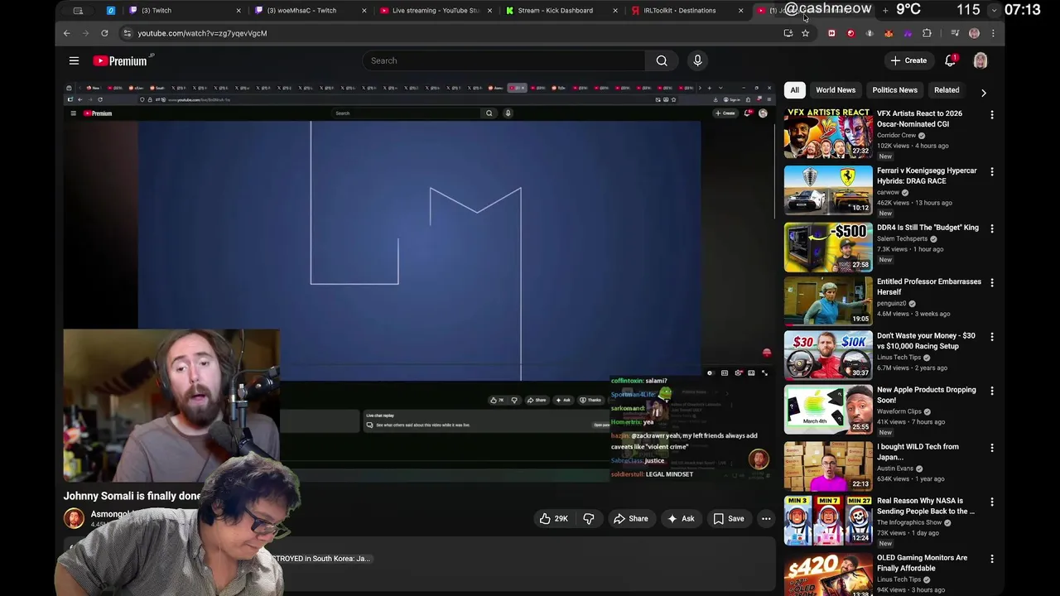Open the notifications bell
1060x596 pixels.
(x=951, y=60)
